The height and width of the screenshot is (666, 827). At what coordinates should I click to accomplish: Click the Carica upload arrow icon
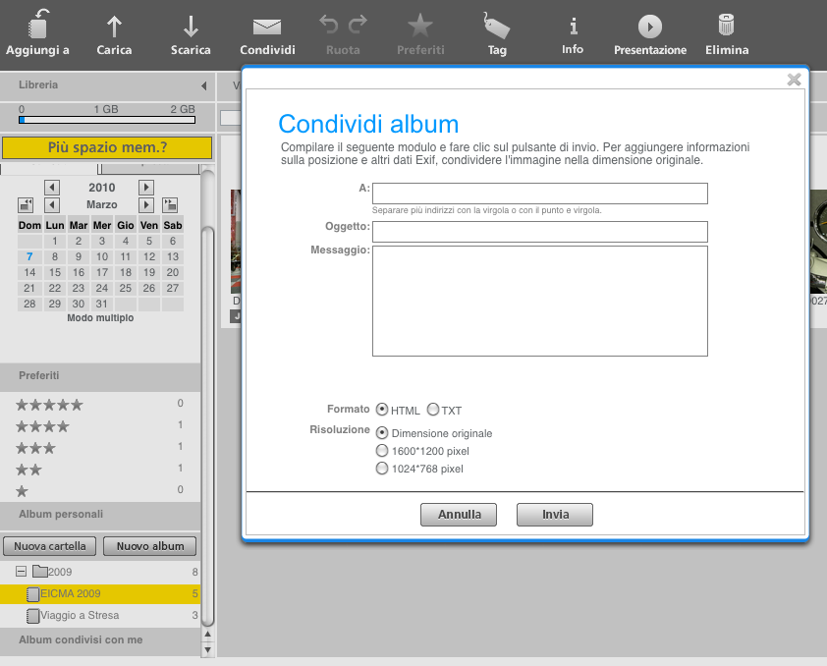tap(114, 26)
